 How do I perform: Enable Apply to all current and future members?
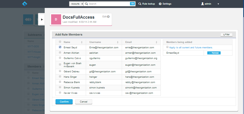pos(167,47)
